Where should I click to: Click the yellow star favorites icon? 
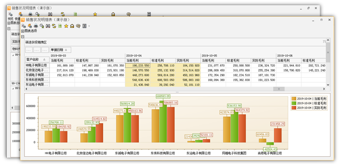(66, 26)
